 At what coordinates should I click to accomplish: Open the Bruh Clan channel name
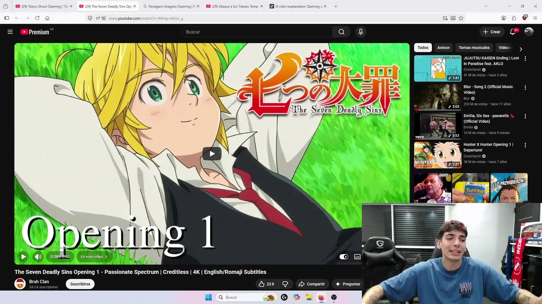pyautogui.click(x=39, y=282)
